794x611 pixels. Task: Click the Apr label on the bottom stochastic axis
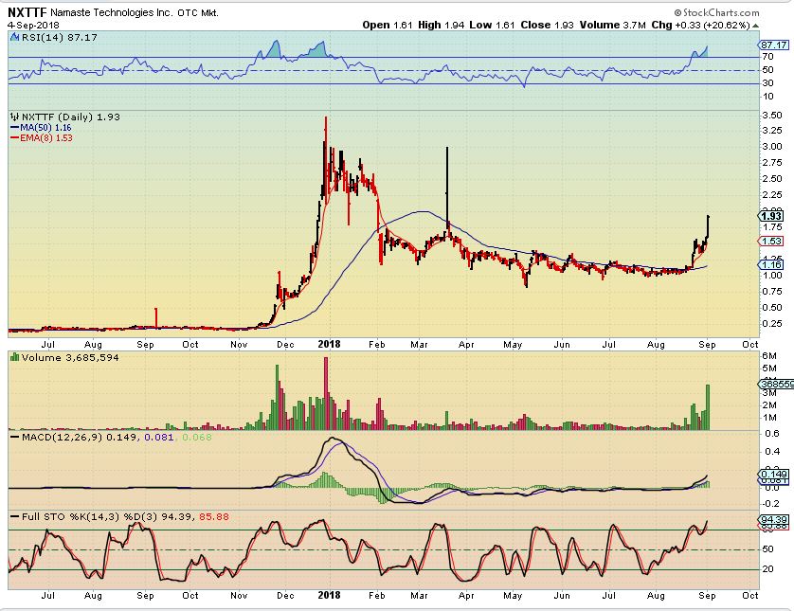point(466,595)
